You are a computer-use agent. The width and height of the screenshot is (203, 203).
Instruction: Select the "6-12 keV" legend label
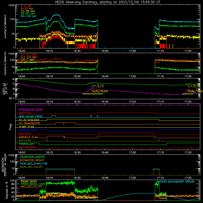(x=27, y=9)
